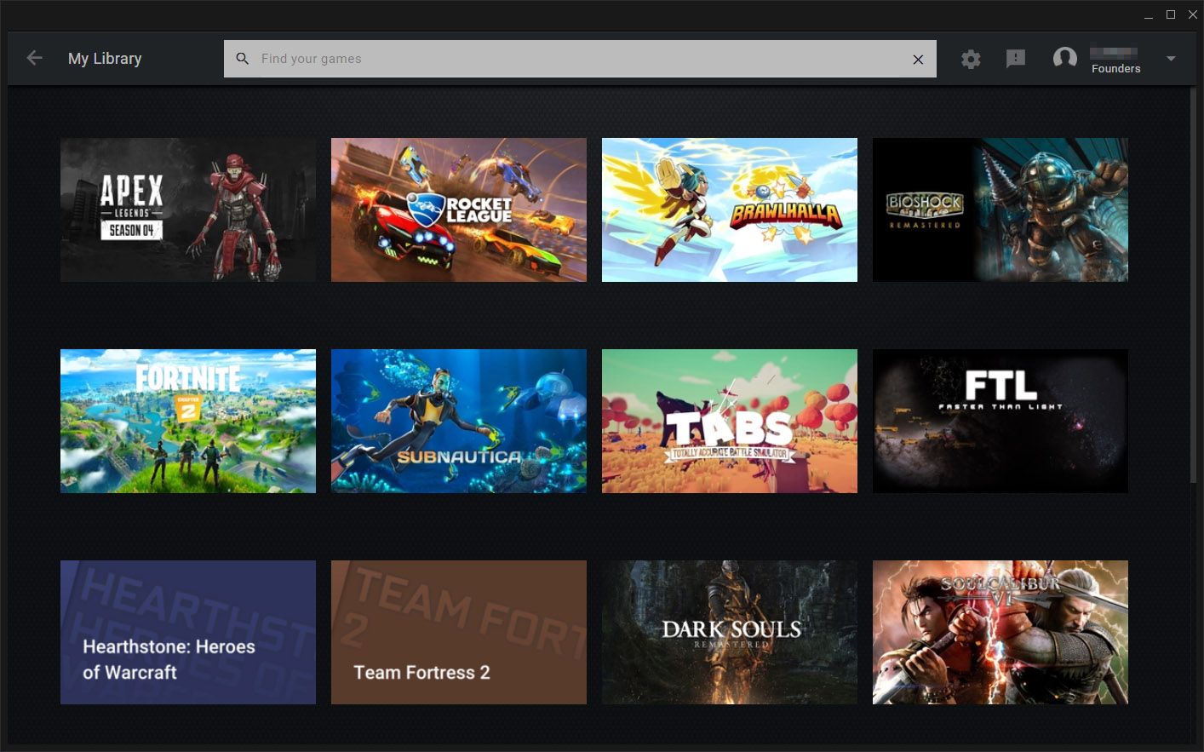Open the Rocket League game tile
1204x752 pixels.
(459, 210)
